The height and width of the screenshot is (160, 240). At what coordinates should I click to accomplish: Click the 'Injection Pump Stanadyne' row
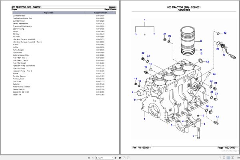click(x=64, y=66)
